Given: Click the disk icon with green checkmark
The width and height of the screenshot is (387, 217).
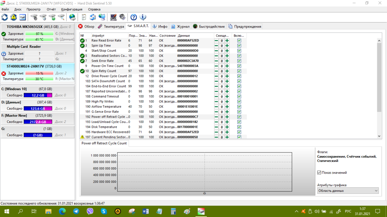Looking at the screenshot, I should click(x=52, y=17).
